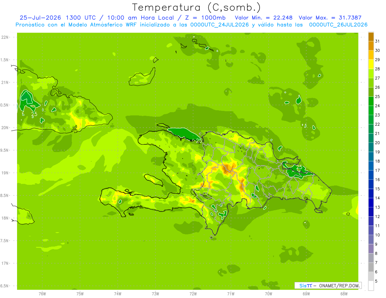Click the longitude label "70W"
The height and width of the screenshot is (298, 386).
click(269, 293)
